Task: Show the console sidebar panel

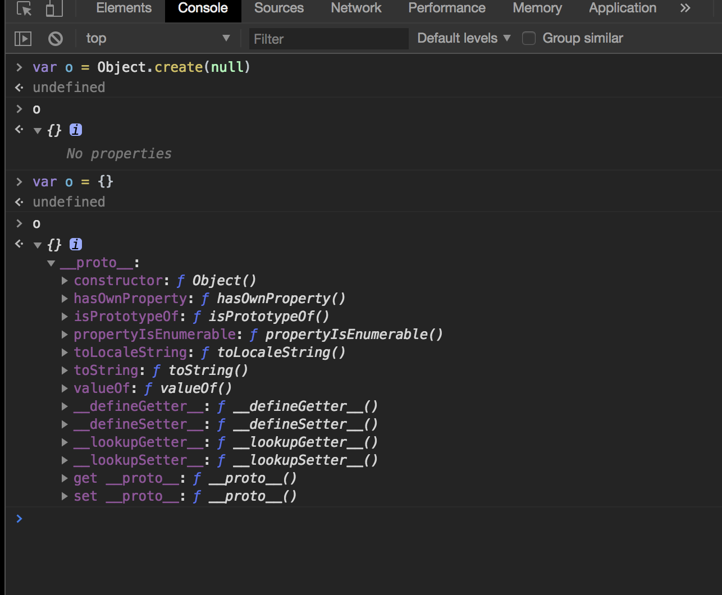Action: tap(23, 39)
